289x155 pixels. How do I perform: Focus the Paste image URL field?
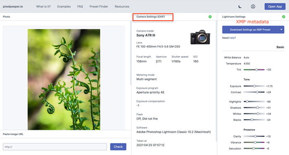[x=55, y=147]
